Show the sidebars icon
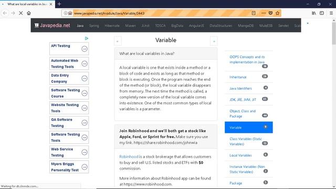336x189 pixels. [x=322, y=13]
